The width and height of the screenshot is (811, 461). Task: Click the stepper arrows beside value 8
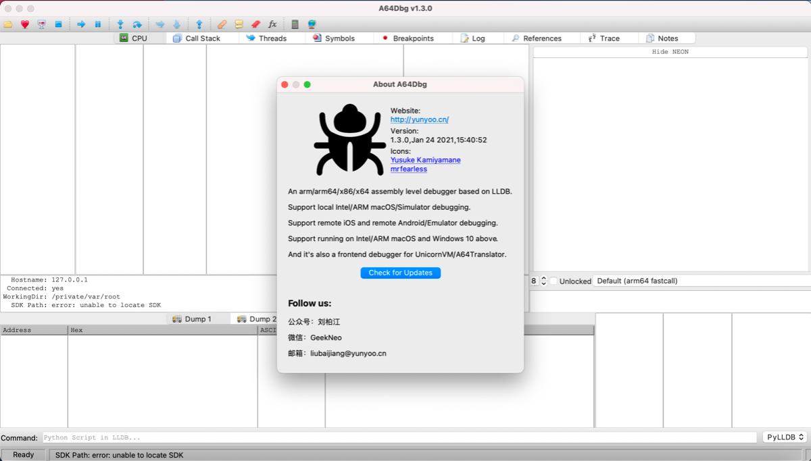(544, 281)
